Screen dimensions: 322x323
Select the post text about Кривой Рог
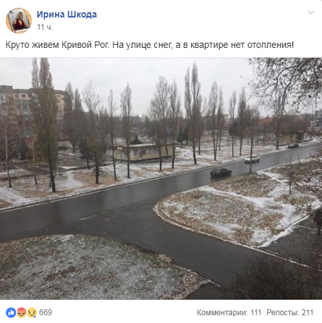(x=150, y=45)
